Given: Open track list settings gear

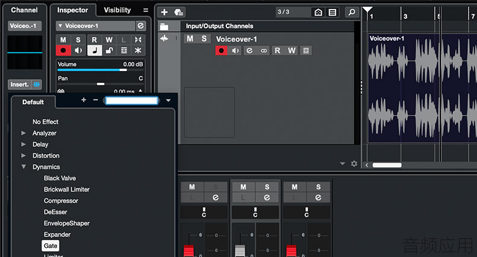Looking at the screenshot, I should [x=354, y=164].
